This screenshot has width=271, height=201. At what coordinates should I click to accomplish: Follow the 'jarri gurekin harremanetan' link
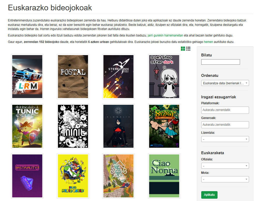165,35
